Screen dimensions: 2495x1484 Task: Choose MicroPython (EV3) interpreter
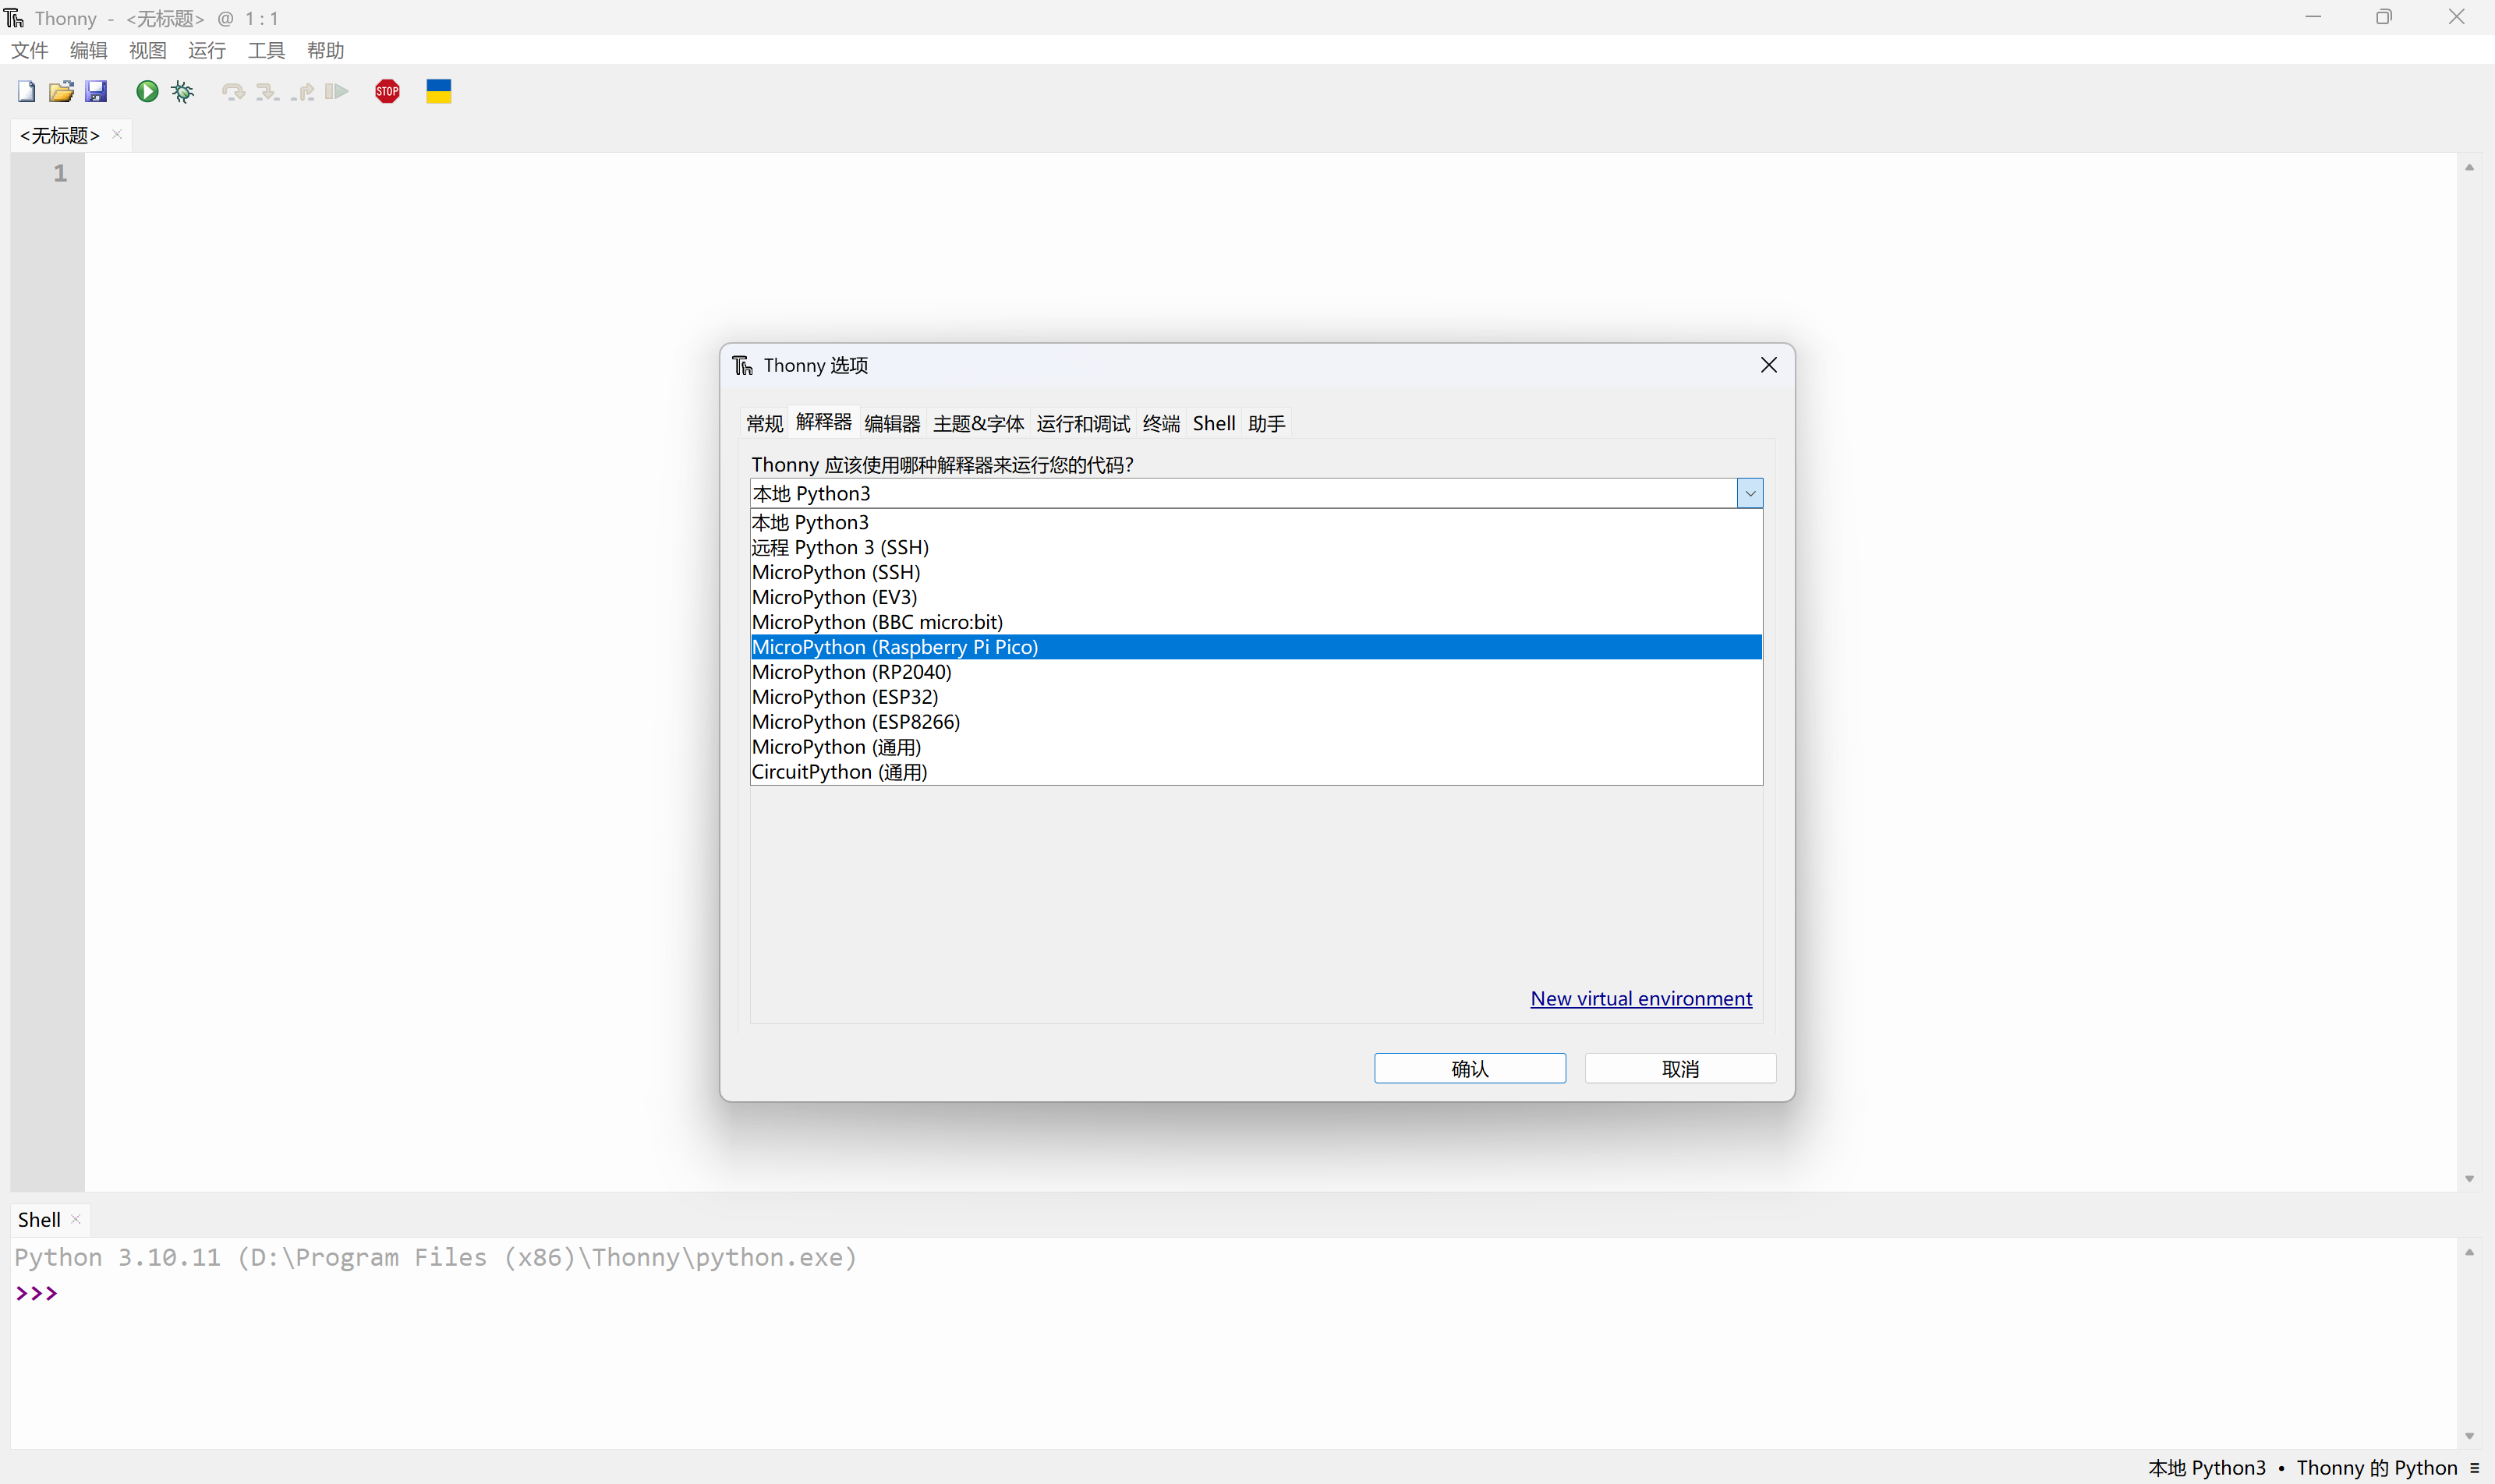pyautogui.click(x=1255, y=597)
